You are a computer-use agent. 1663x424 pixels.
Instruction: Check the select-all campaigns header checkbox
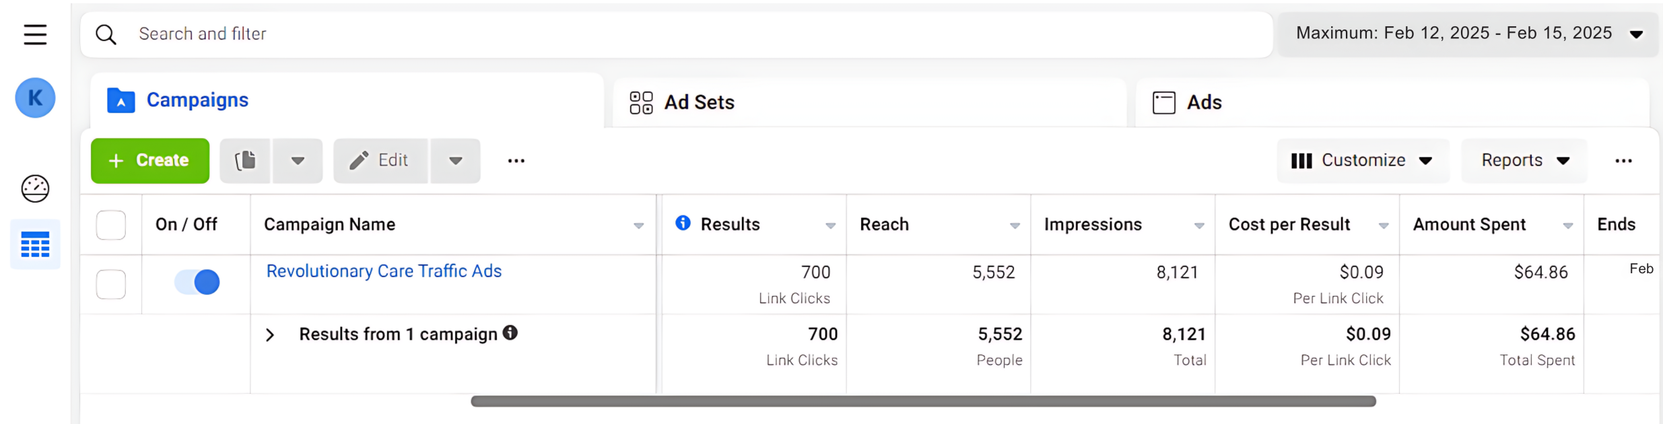(111, 225)
